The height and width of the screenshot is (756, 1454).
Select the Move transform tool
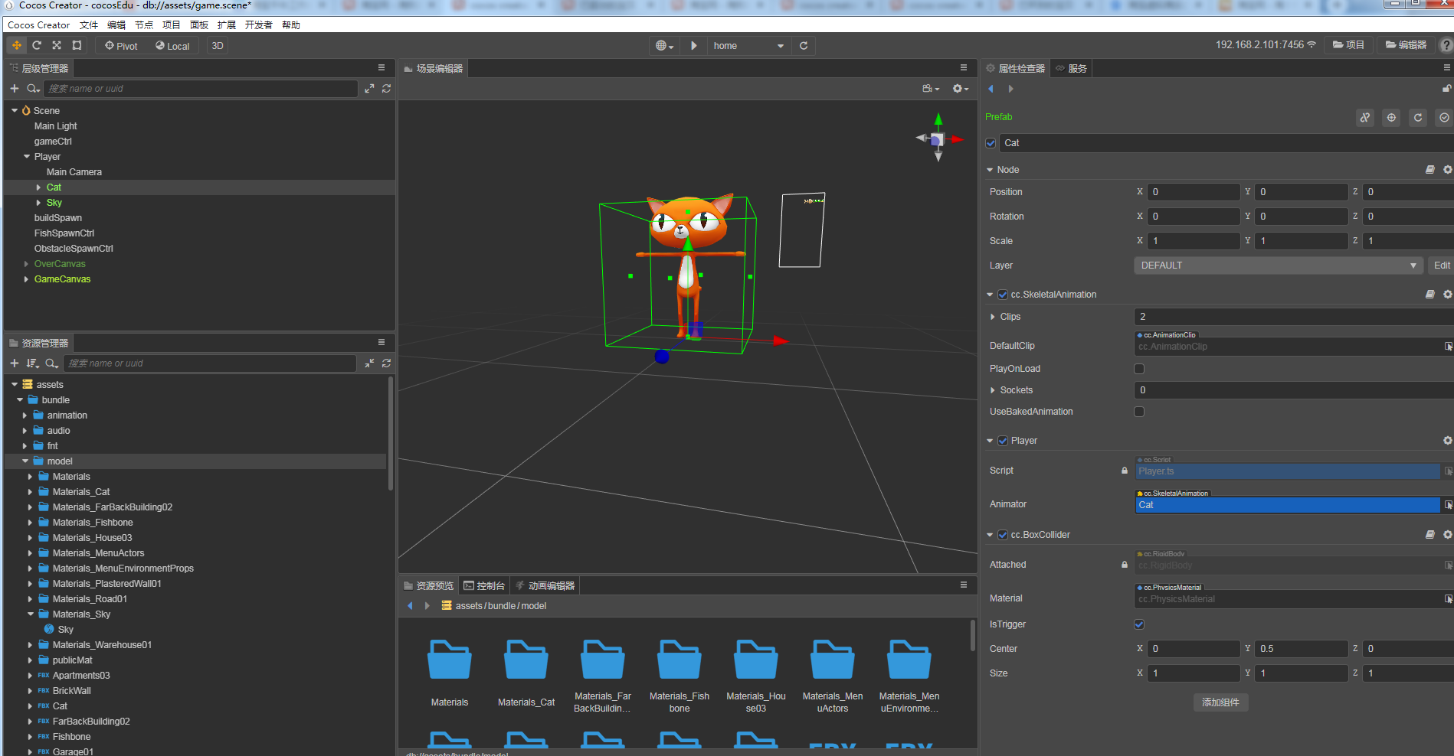(16, 46)
